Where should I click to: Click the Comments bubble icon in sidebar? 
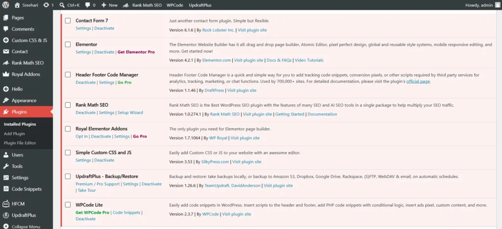(6, 29)
